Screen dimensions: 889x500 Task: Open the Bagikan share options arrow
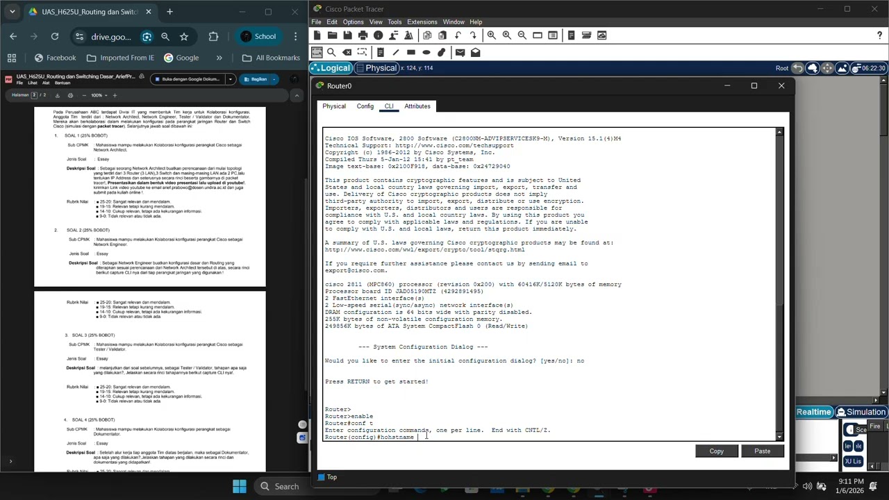tap(274, 79)
